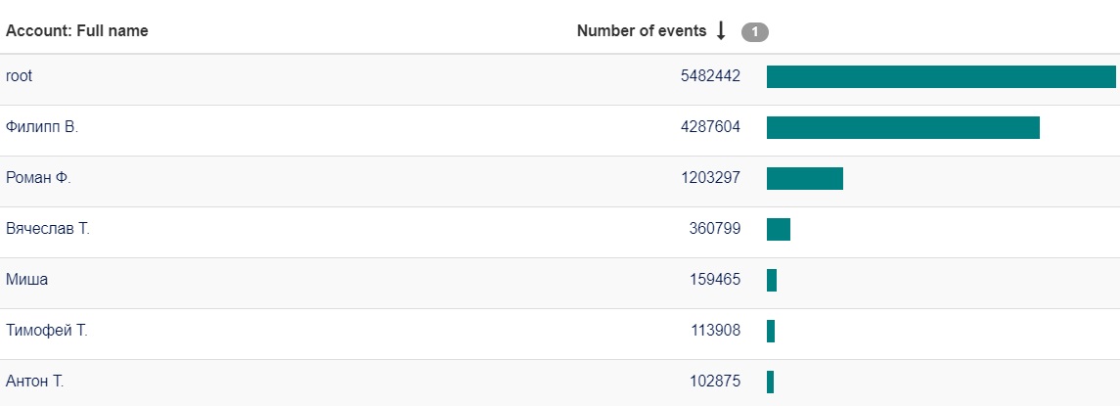The width and height of the screenshot is (1120, 406).
Task: Click the event count 159465
Action: click(x=715, y=280)
